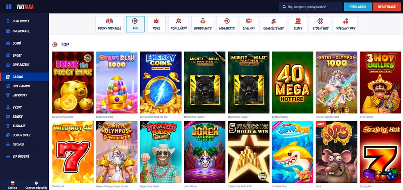Open the Čeština language selector

(x=12, y=185)
